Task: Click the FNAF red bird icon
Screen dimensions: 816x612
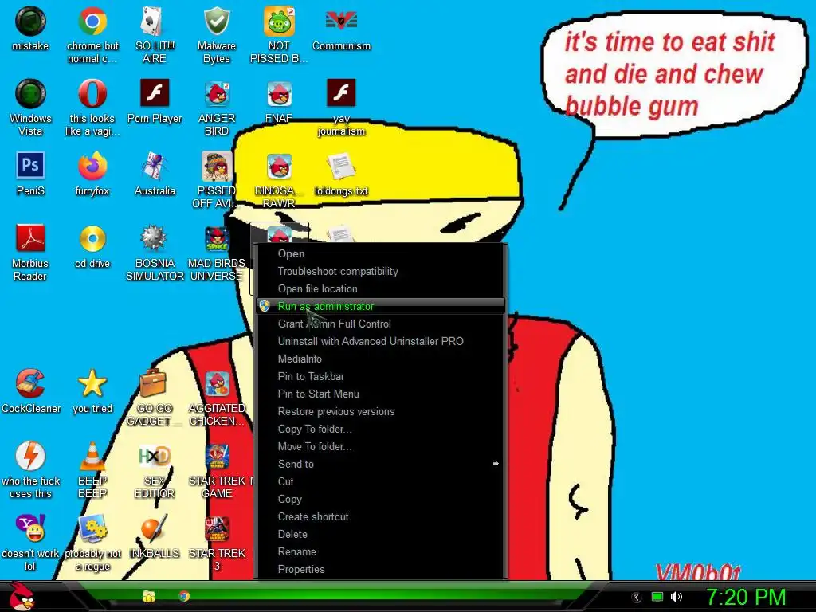Action: (x=279, y=94)
